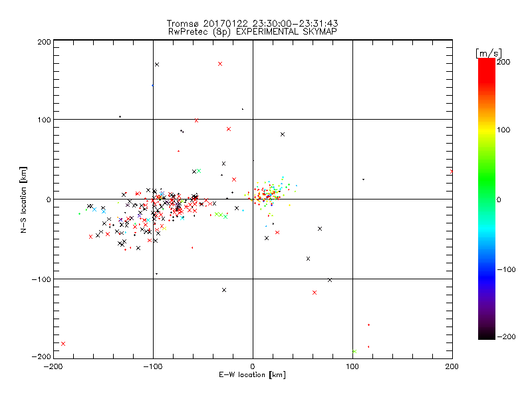Click the Tromsø date-time title line

point(252,23)
